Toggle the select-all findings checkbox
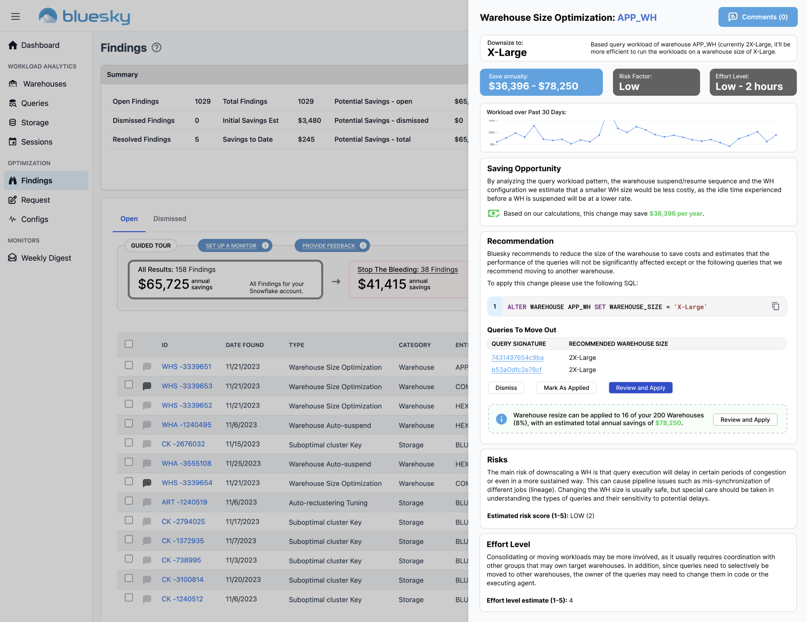 (129, 344)
